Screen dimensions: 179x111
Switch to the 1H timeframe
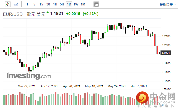tap(55, 4)
